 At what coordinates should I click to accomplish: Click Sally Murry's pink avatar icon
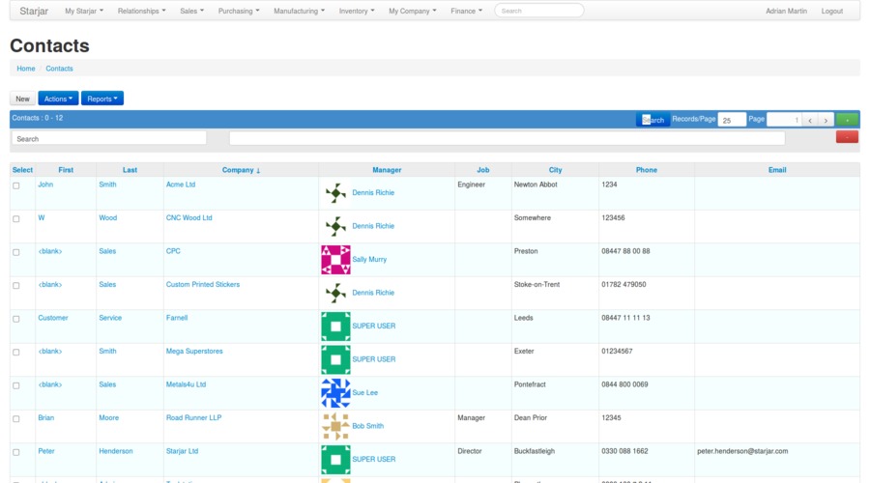tap(335, 260)
